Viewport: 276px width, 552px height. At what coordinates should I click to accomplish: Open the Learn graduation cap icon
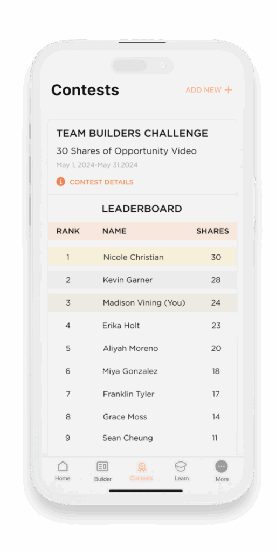point(181,466)
